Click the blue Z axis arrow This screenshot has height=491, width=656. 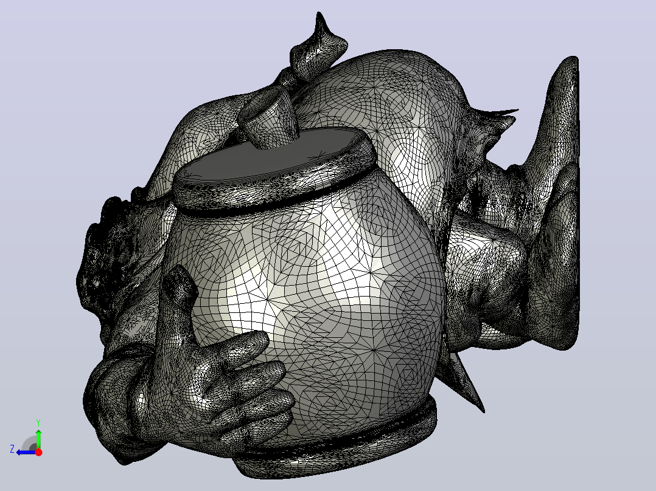[25, 452]
